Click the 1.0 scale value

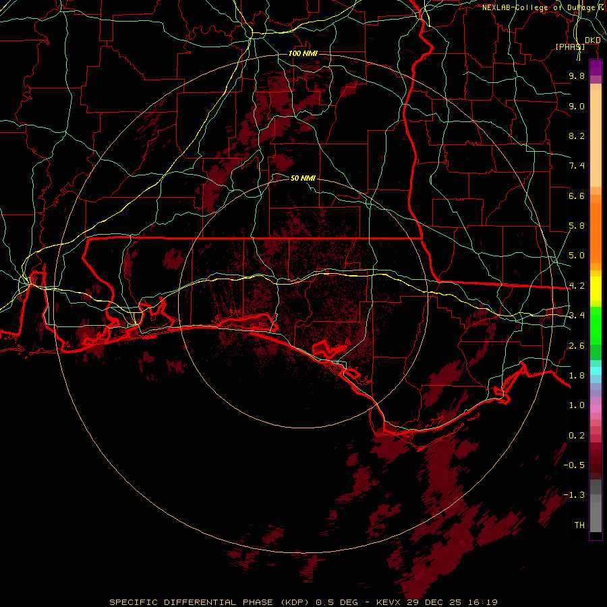[x=577, y=405]
